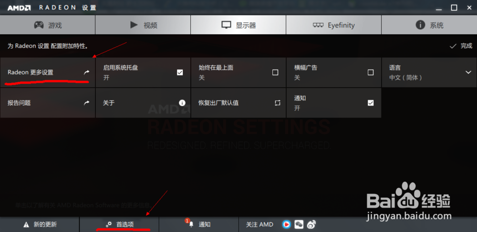This screenshot has height=232, width=477.
Task: Click the gears icon beside 首选项
Action: coord(109,225)
